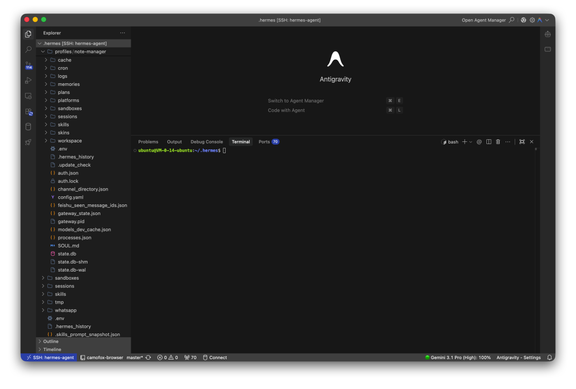The image size is (576, 389).
Task: Expand the memories folder
Action: click(83, 84)
